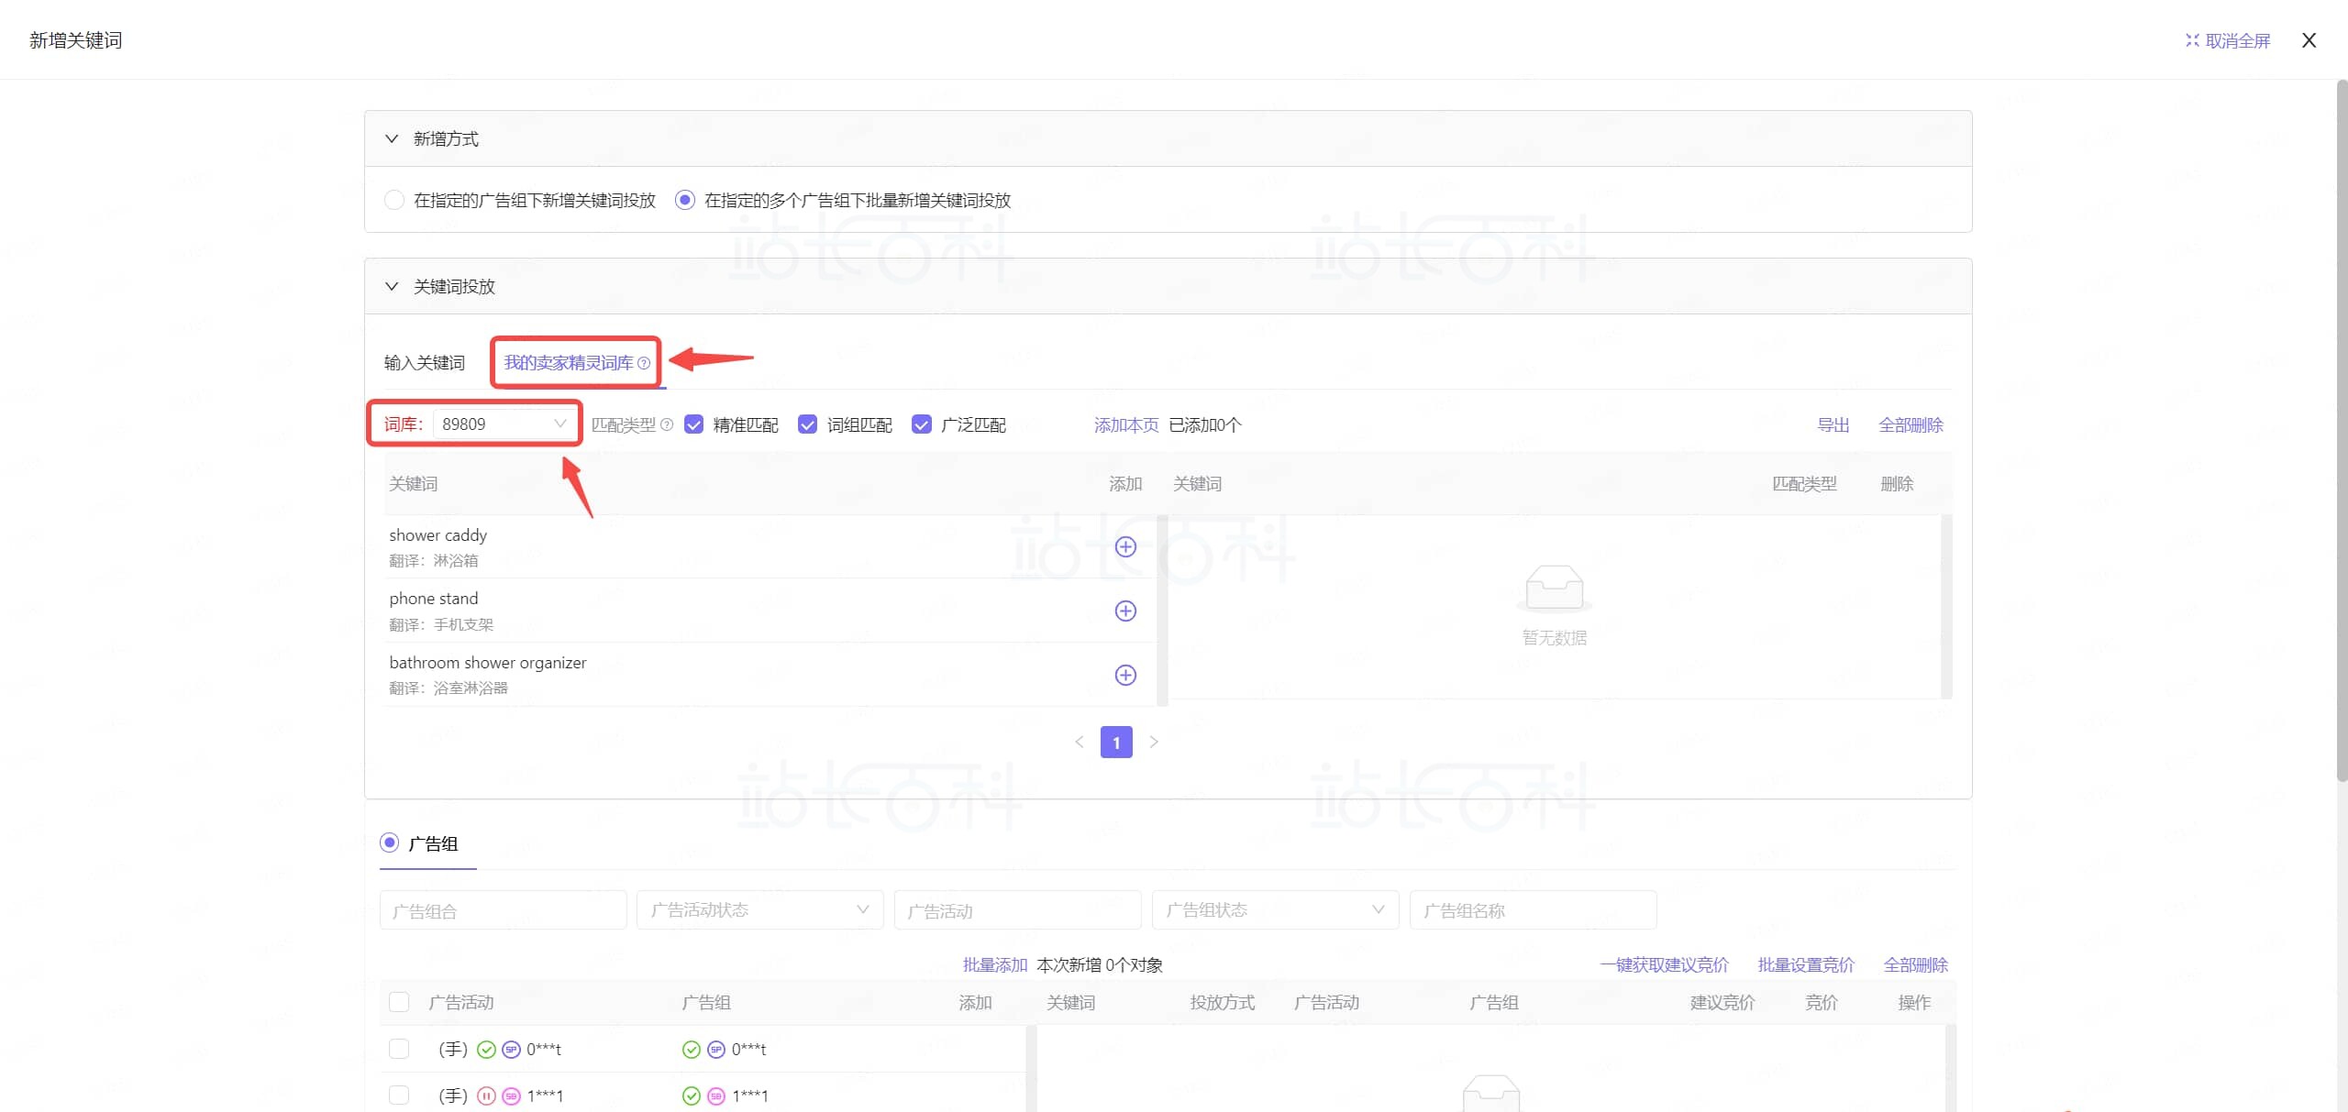Add keyword 'shower caddy' with plus icon
This screenshot has height=1112, width=2348.
point(1125,547)
